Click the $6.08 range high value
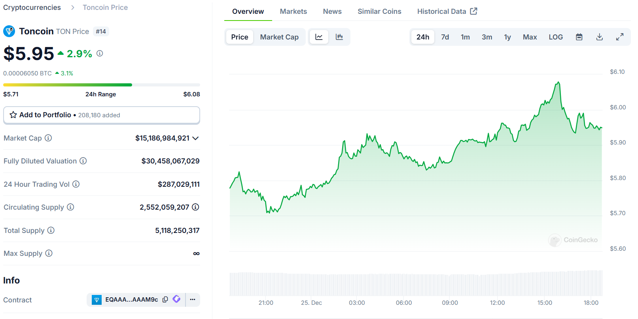Viewport: 638px width, 319px height. (192, 94)
